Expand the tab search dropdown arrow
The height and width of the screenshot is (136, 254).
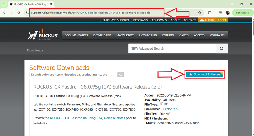(x=4, y=4)
